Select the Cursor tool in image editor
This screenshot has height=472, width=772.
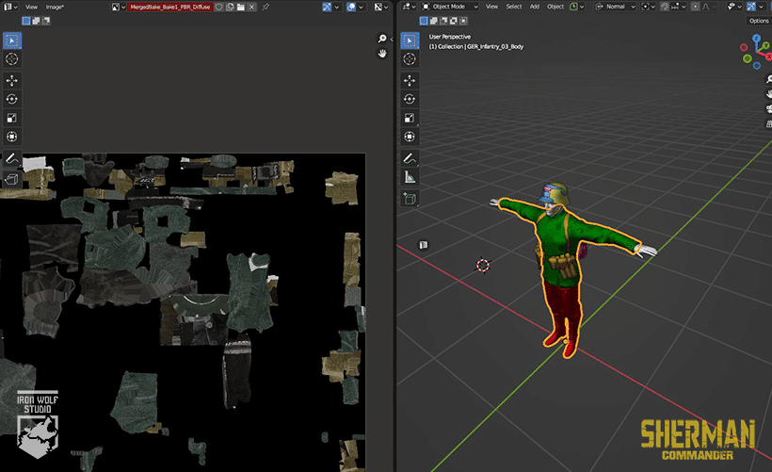pos(12,59)
